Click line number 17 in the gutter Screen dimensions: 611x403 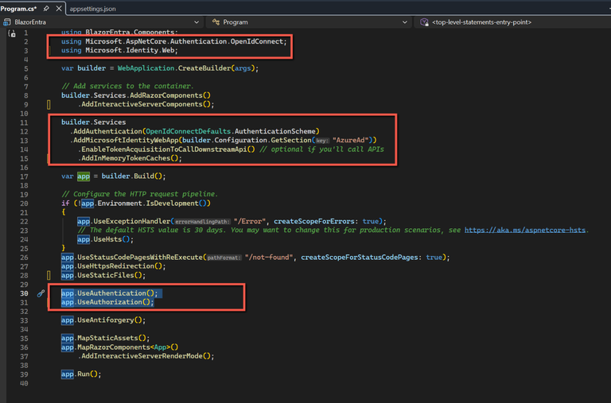point(24,176)
